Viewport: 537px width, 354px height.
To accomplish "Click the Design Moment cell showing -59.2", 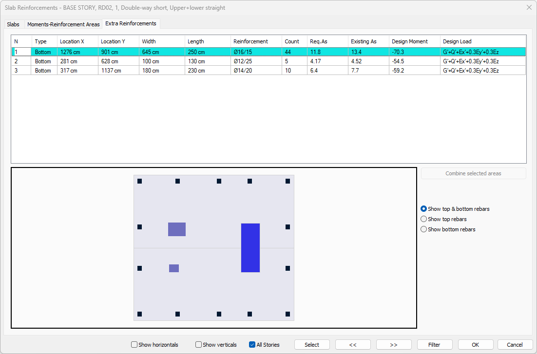I will tap(414, 71).
